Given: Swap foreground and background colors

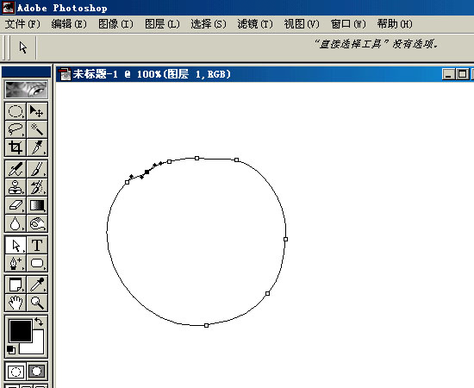Looking at the screenshot, I should [39, 321].
